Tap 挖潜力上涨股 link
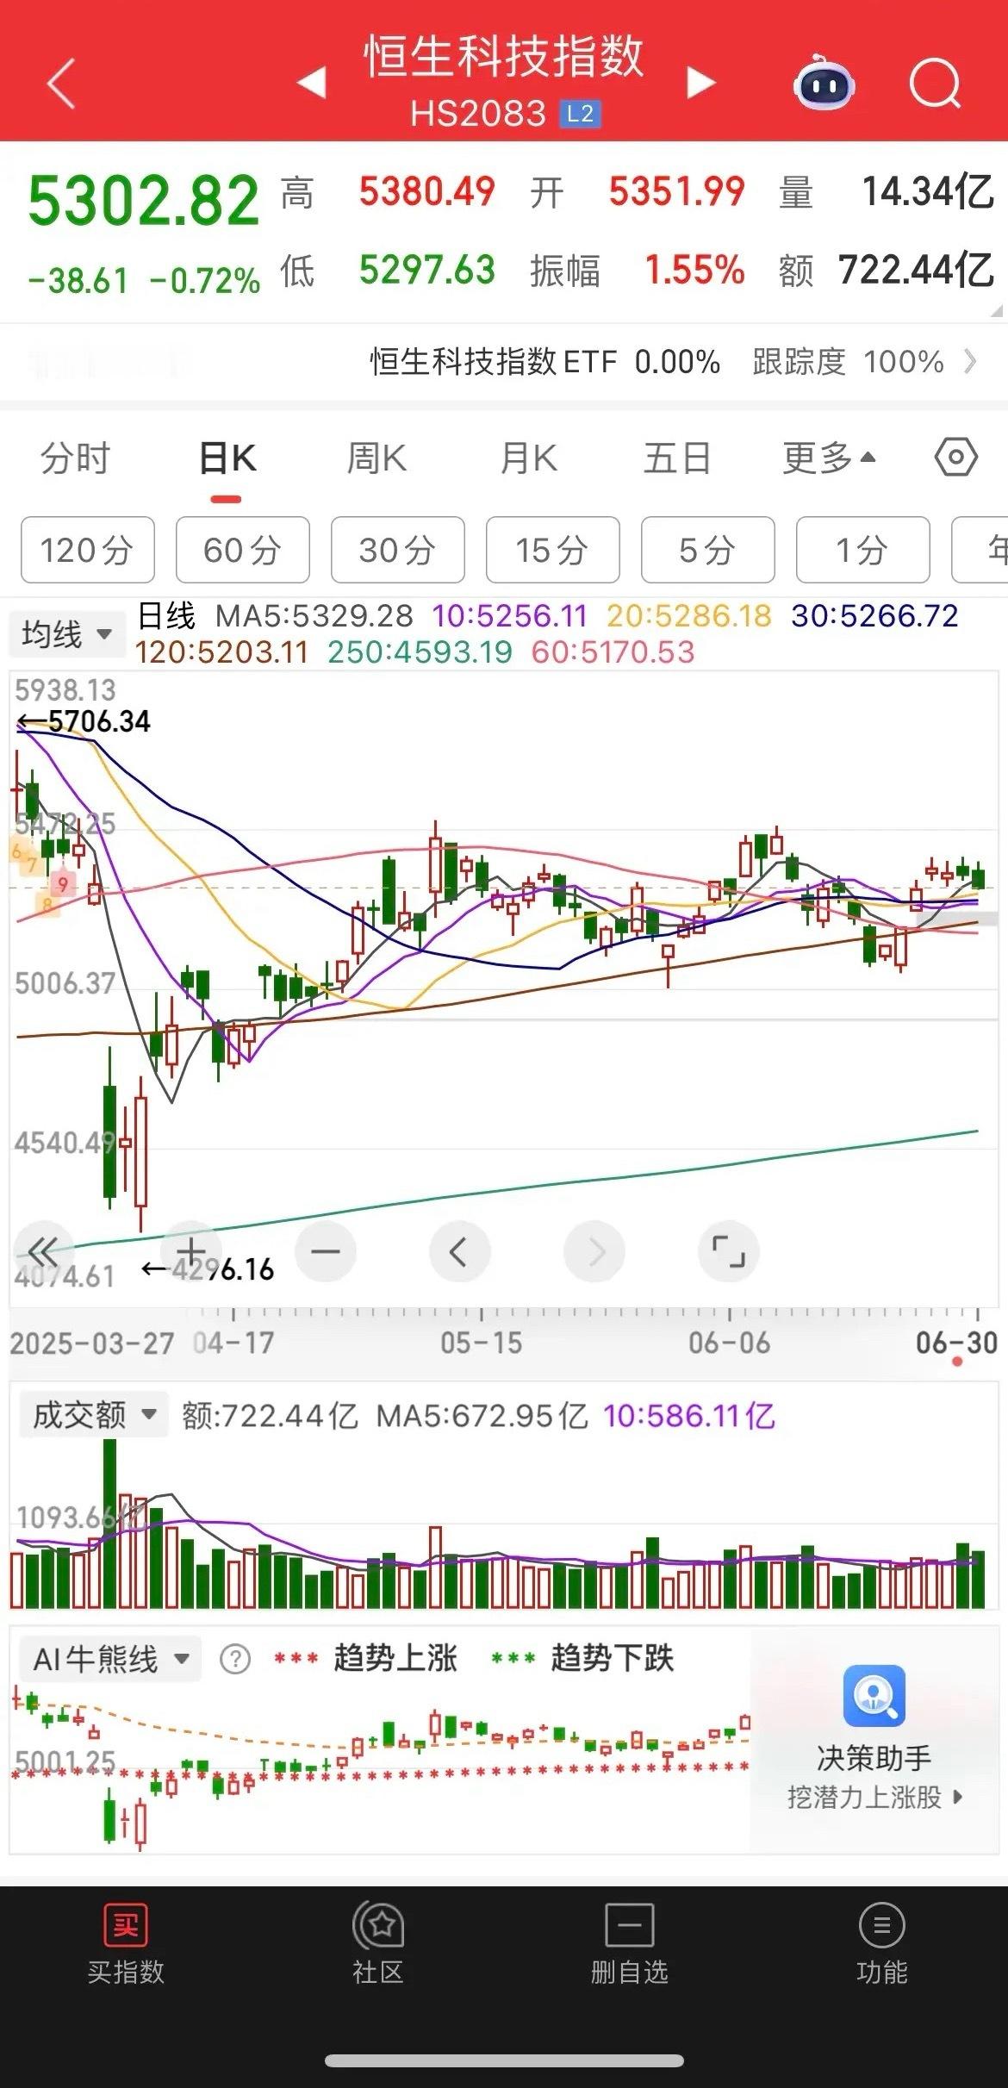This screenshot has height=2088, width=1008. pos(874,1798)
